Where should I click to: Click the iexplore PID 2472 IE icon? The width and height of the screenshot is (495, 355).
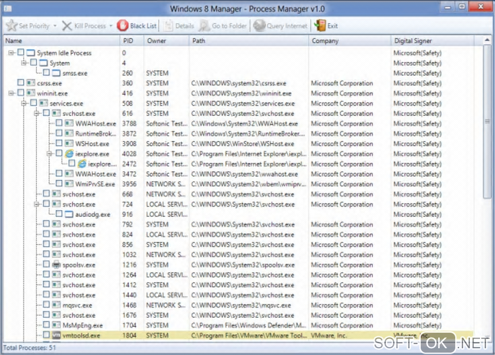[x=82, y=164]
